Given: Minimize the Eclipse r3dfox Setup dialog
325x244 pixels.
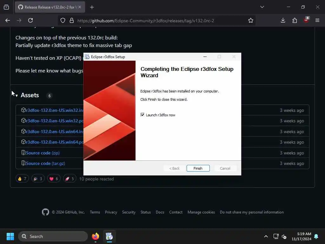Looking at the screenshot, I should point(205,57).
